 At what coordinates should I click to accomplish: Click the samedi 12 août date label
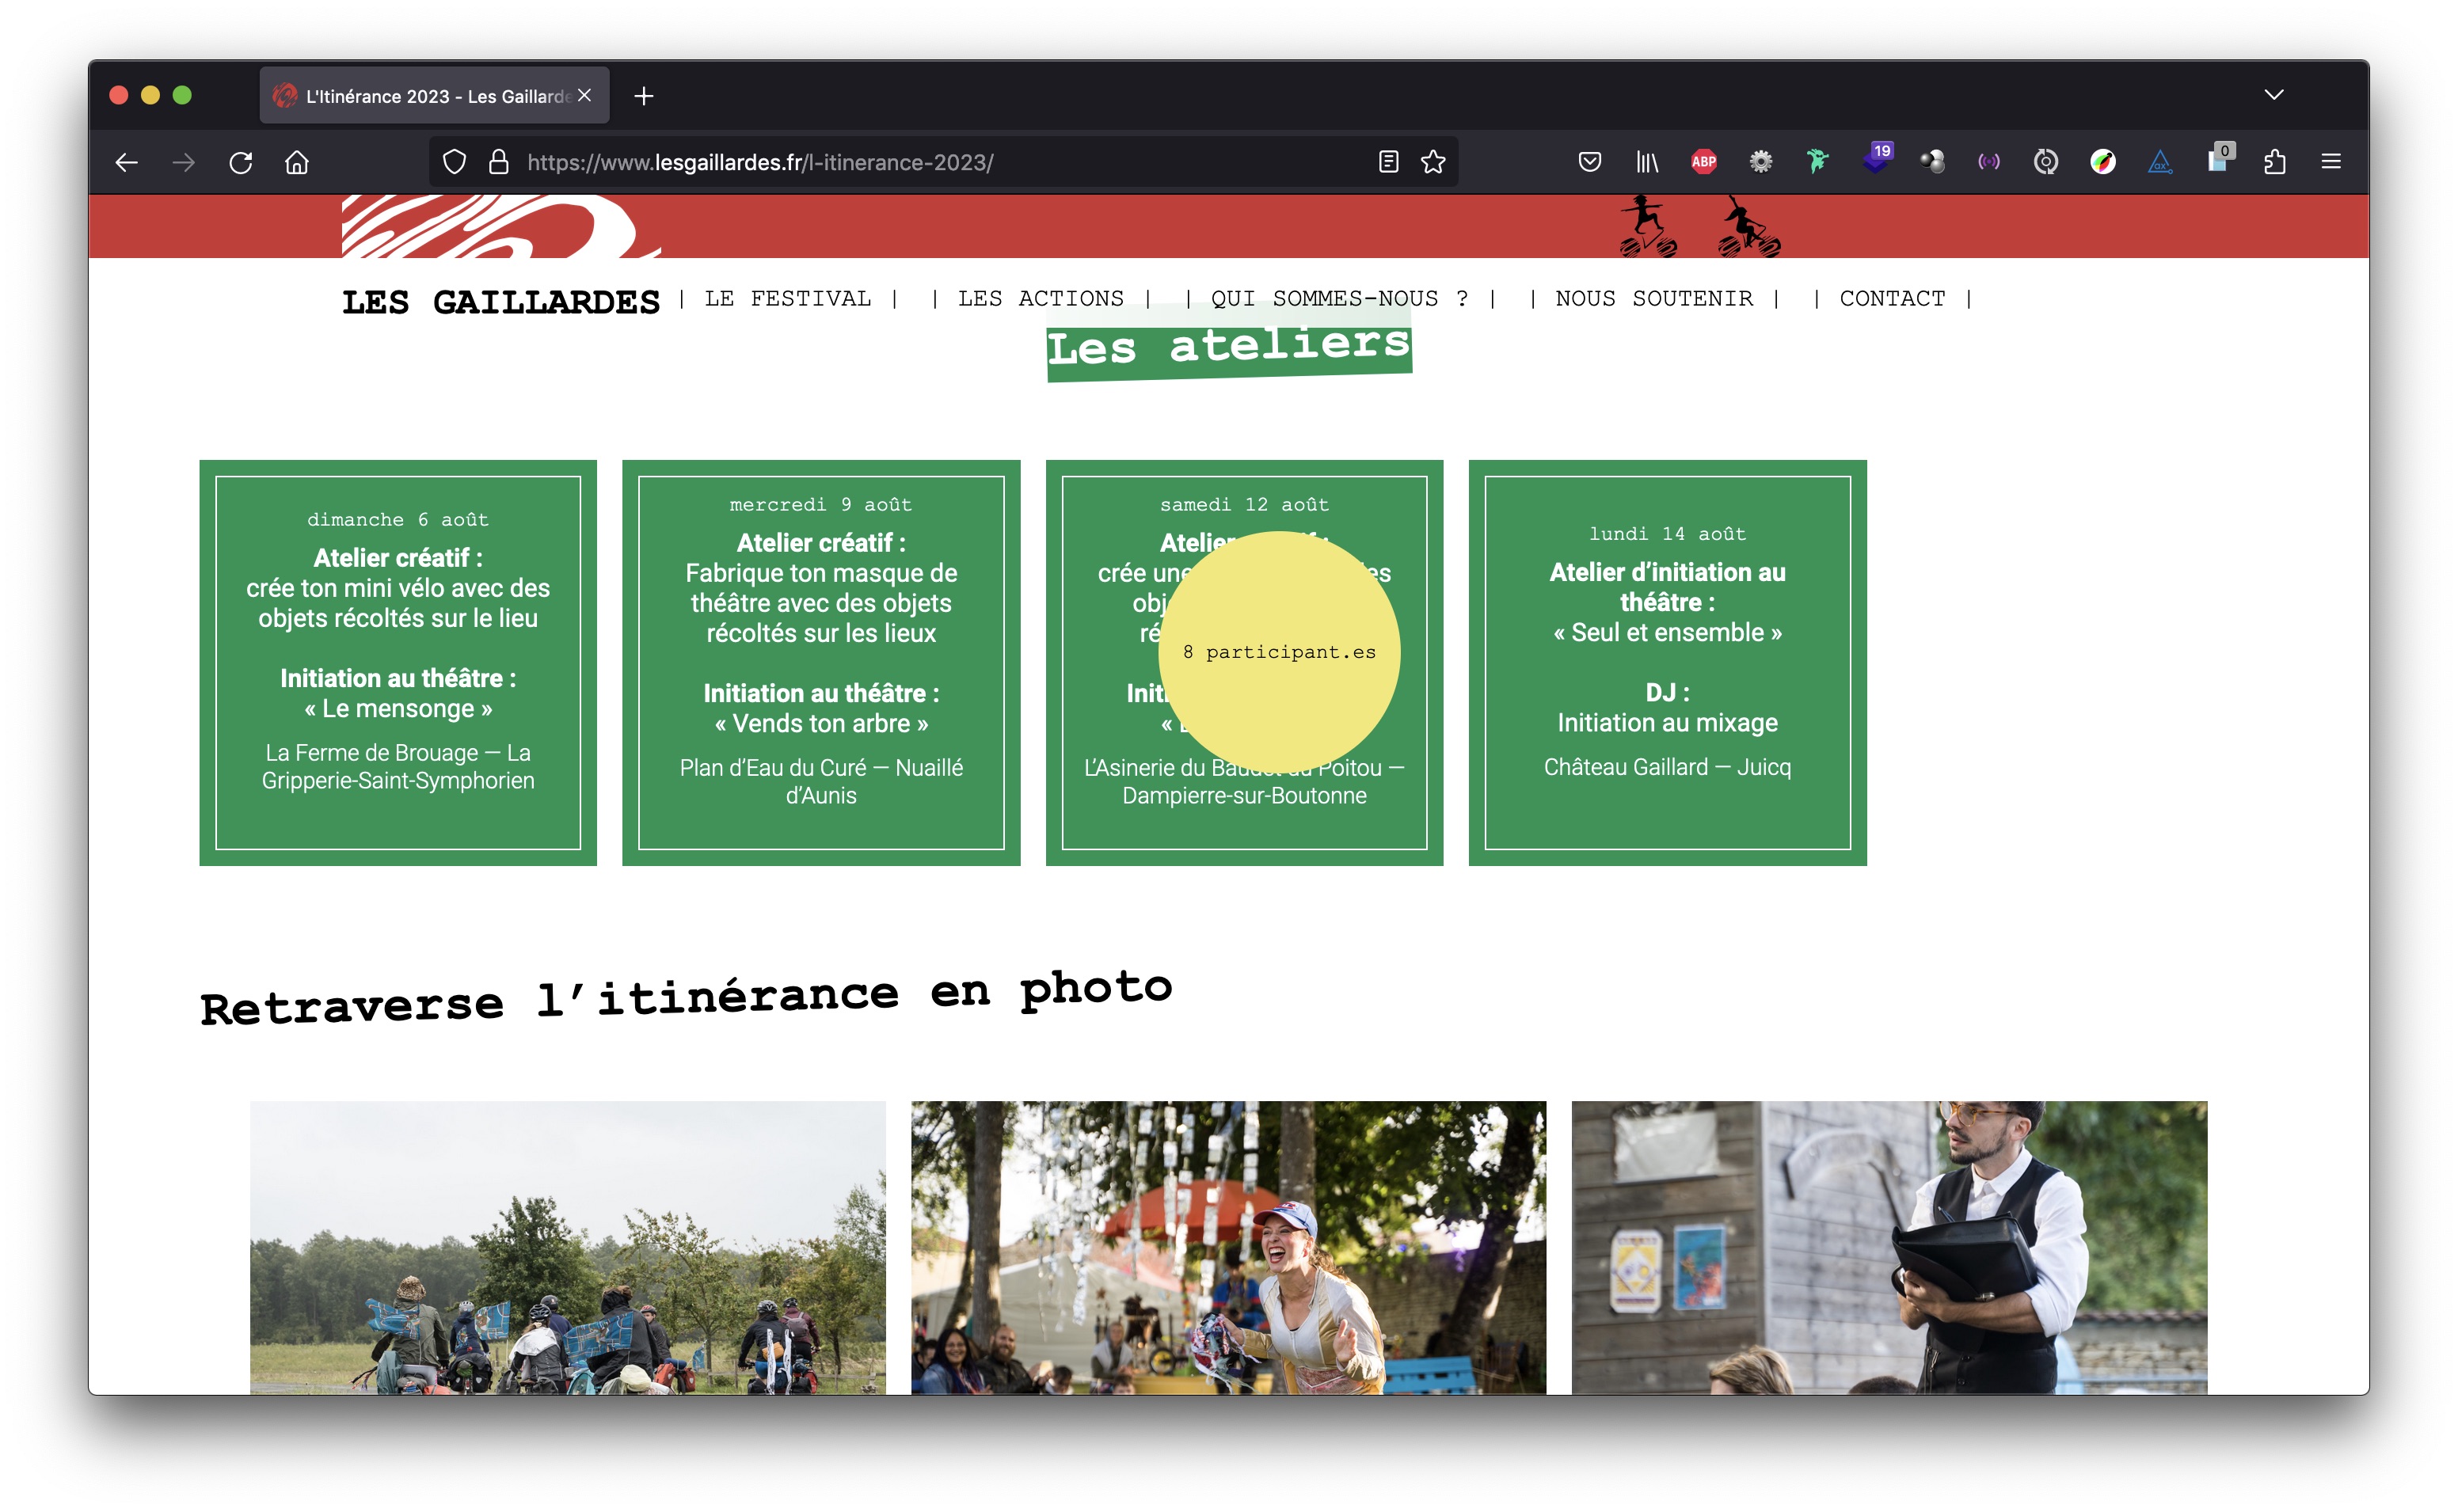point(1244,505)
